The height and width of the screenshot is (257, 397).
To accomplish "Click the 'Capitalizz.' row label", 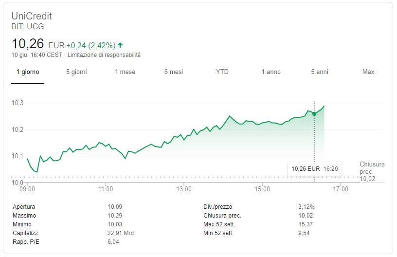I will (x=26, y=233).
